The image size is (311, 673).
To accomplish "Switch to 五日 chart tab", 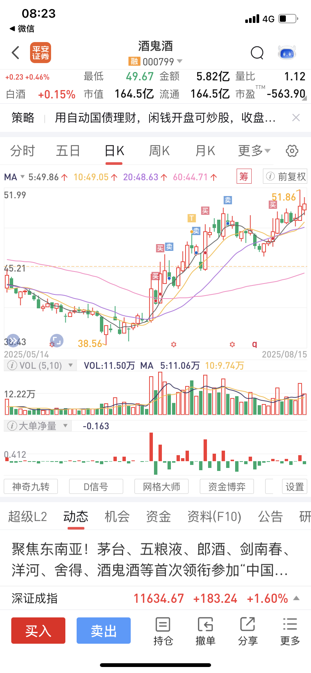I will pyautogui.click(x=68, y=151).
